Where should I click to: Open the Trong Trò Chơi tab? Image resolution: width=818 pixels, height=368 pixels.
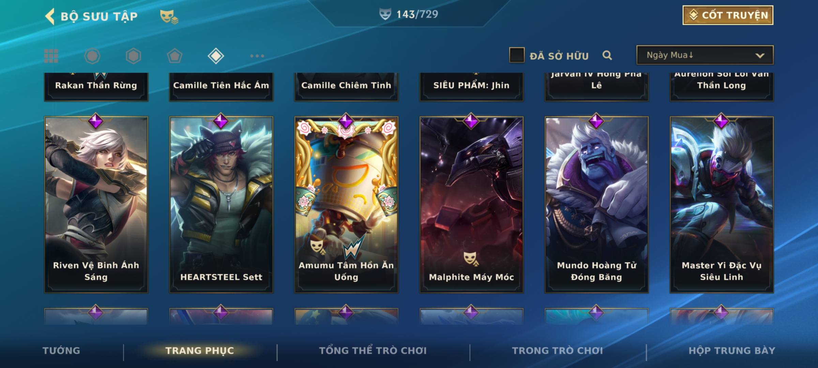[558, 351]
